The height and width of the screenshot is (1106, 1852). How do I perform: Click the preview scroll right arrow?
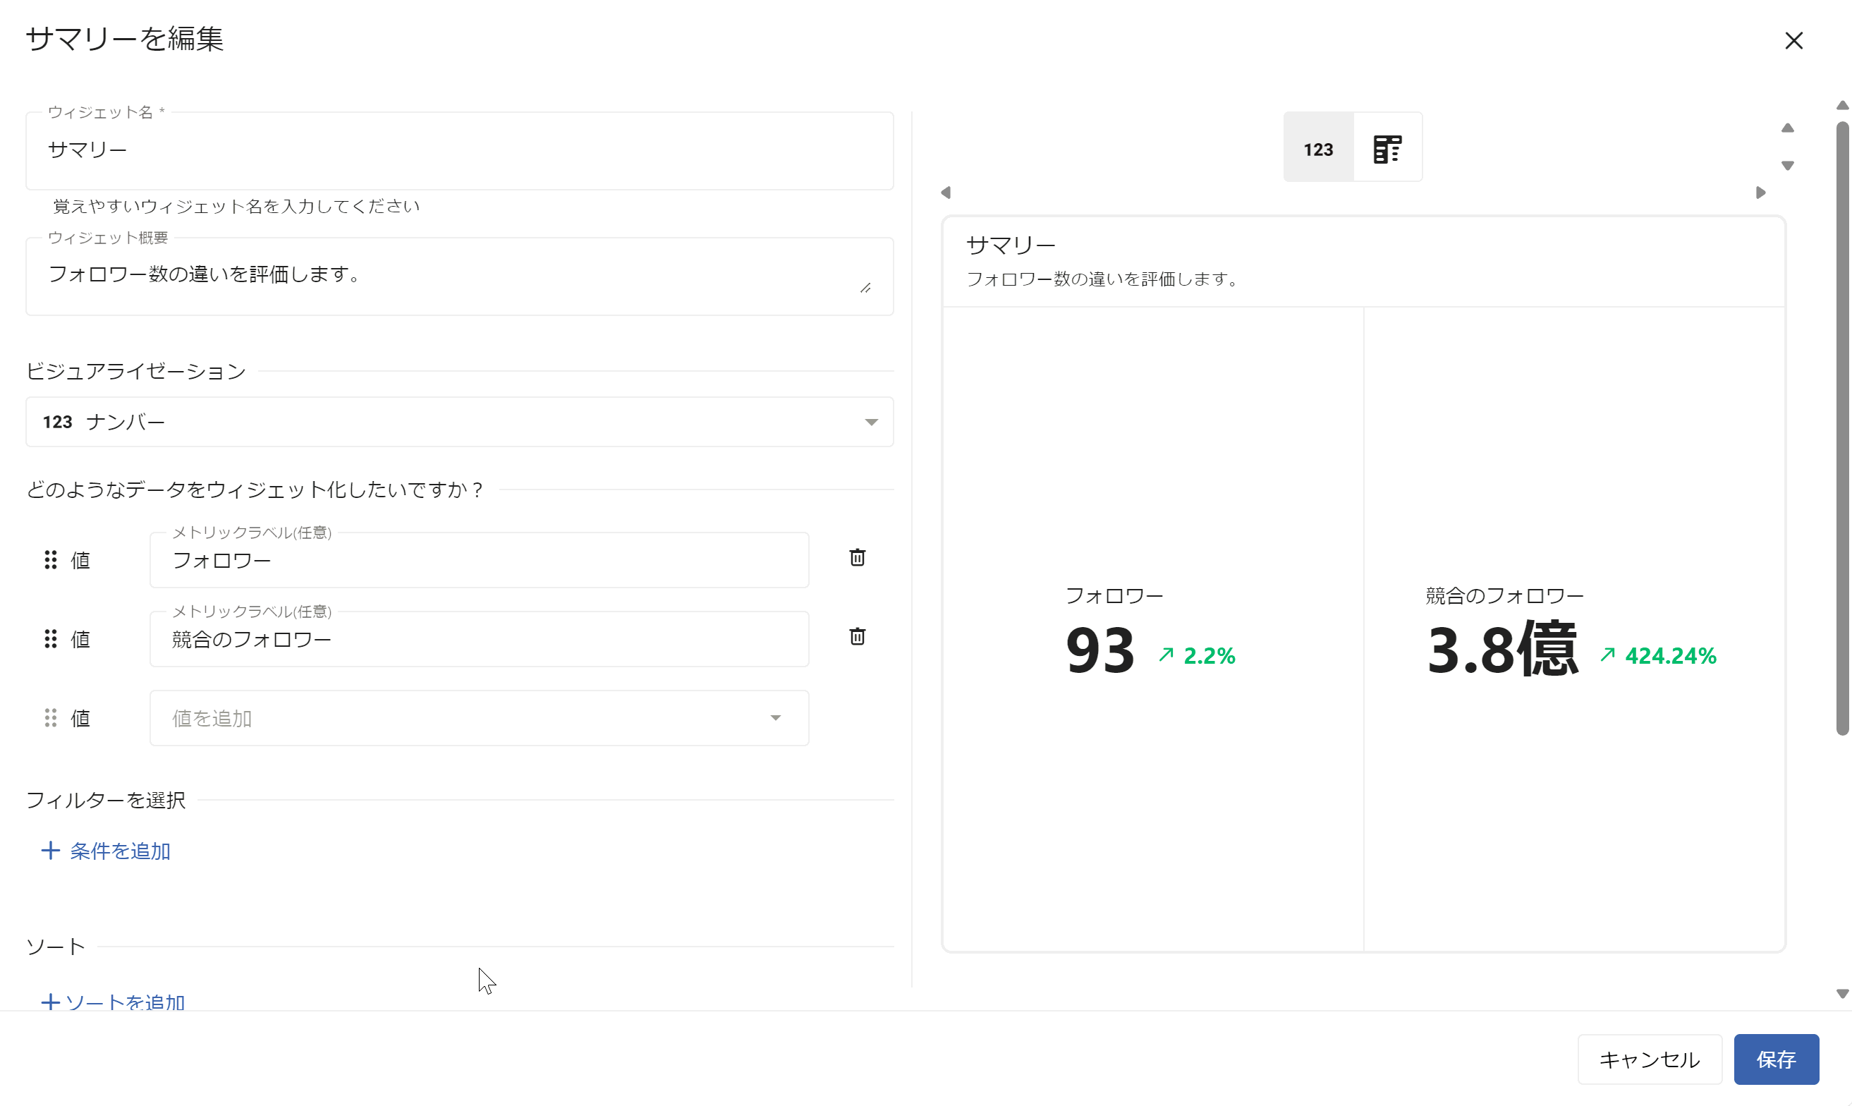(1760, 193)
